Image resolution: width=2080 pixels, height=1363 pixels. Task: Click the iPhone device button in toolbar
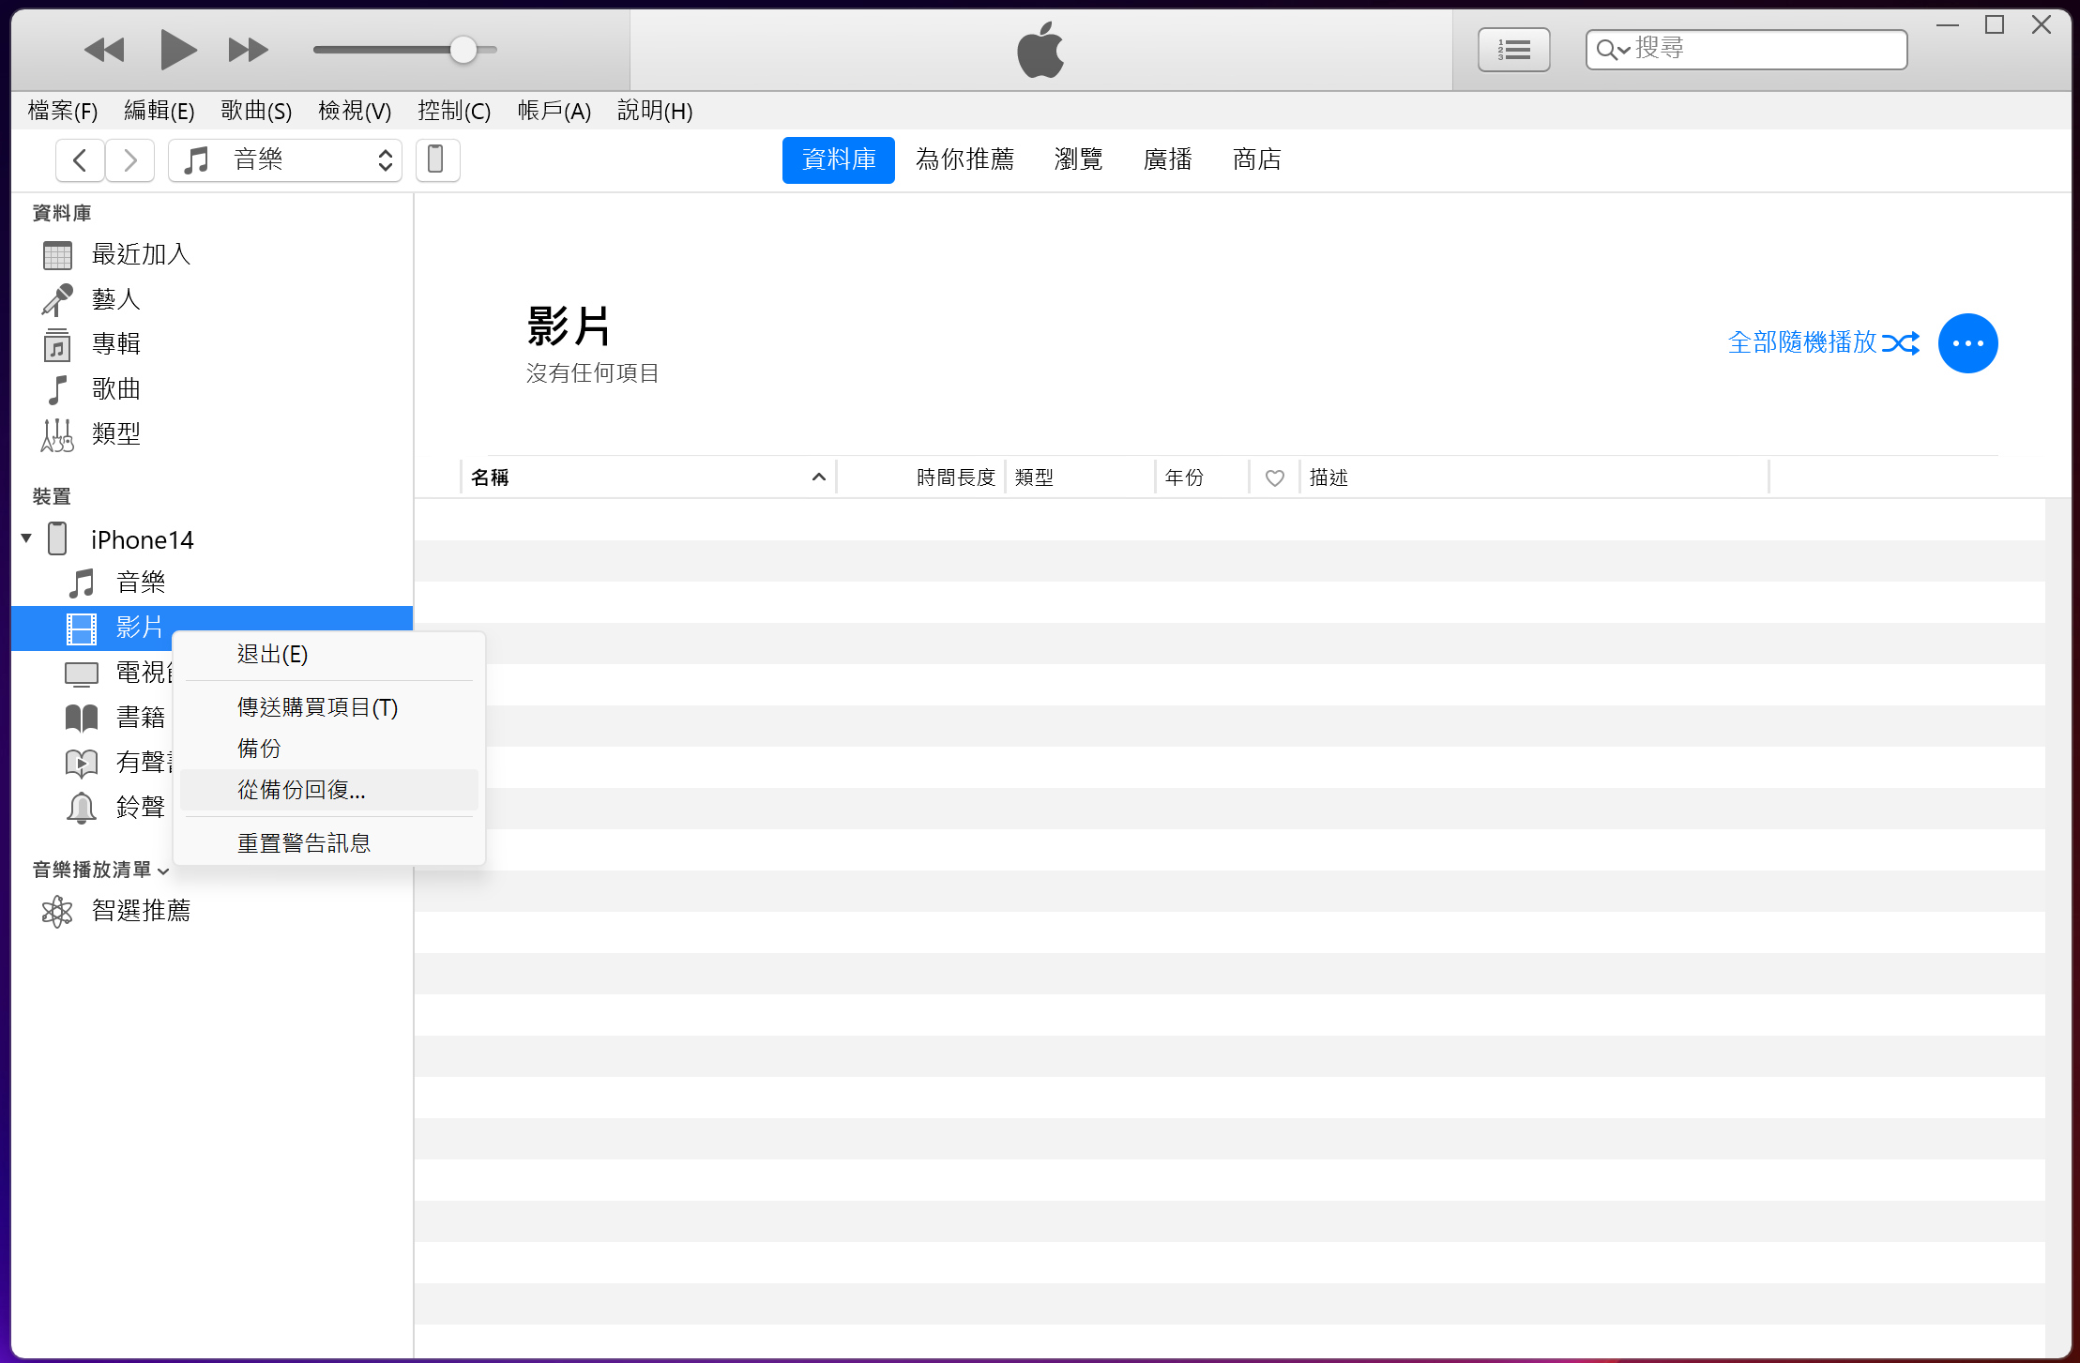(x=437, y=159)
